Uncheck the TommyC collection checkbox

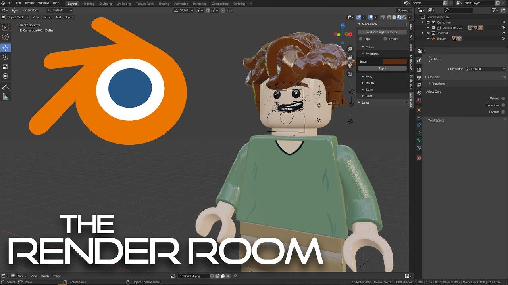click(428, 33)
